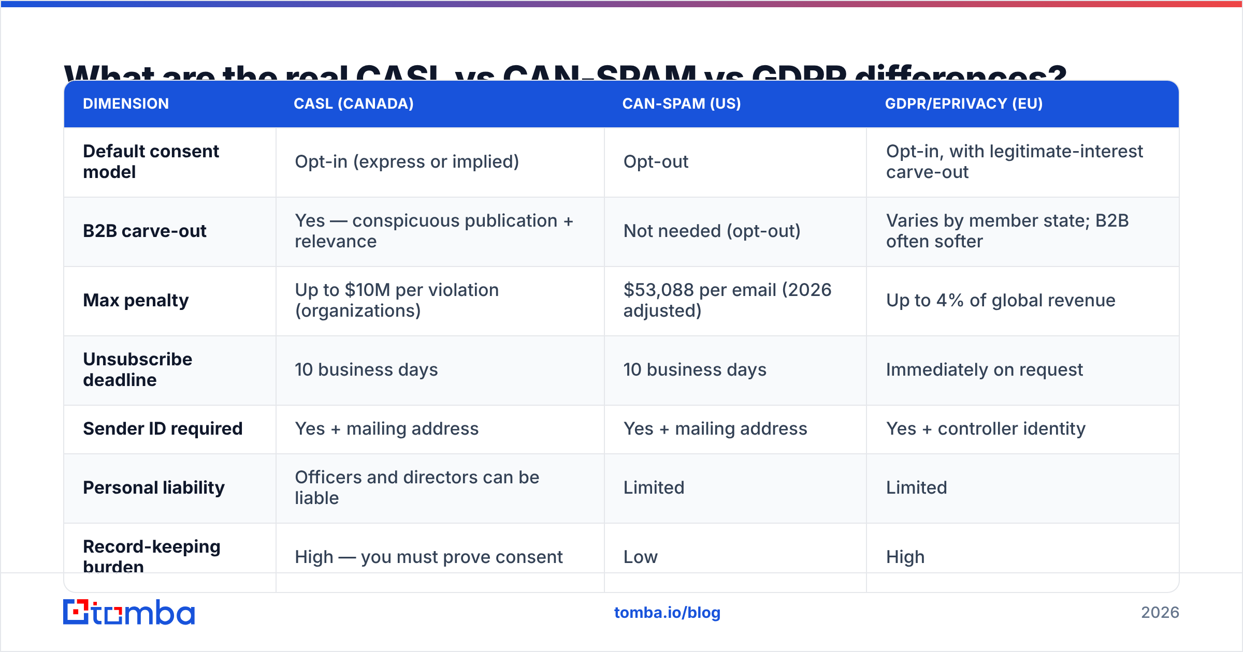
Task: Click the 'B2B carve-out' row label
Action: (x=144, y=231)
